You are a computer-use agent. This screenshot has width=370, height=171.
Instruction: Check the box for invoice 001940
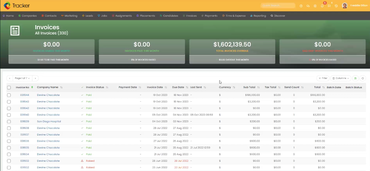(x=9, y=115)
